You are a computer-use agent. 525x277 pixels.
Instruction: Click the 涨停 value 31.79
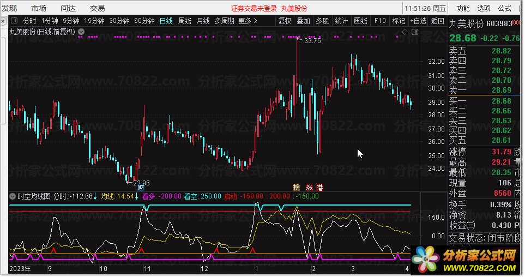501,152
